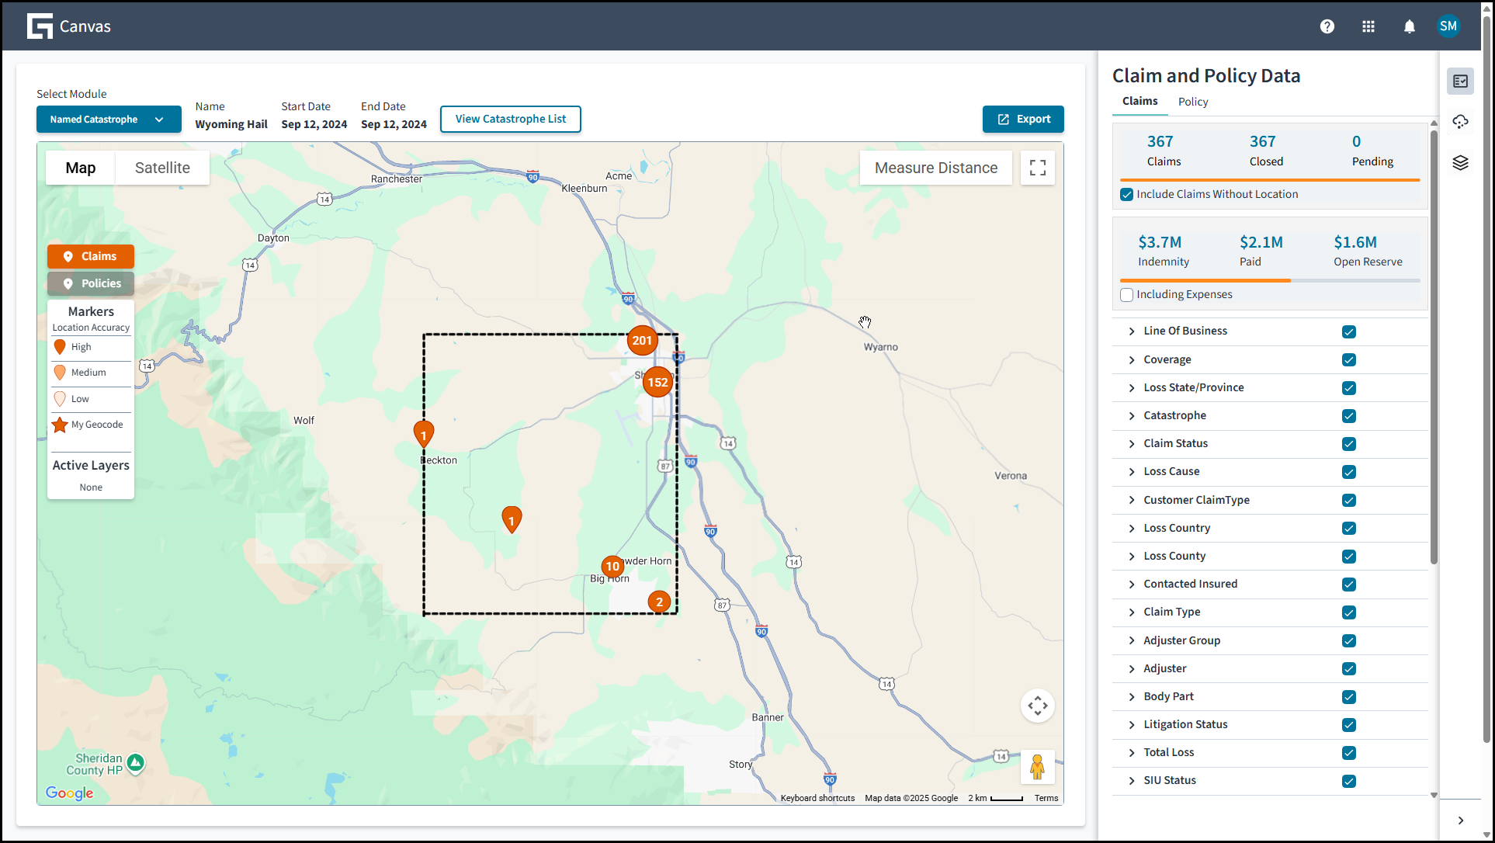Switch map to Satellite view
Screen dimensions: 1495x843
(162, 168)
